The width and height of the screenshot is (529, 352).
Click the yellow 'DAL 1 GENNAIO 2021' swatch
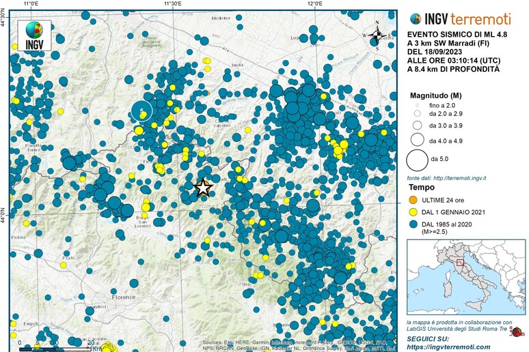tap(411, 214)
